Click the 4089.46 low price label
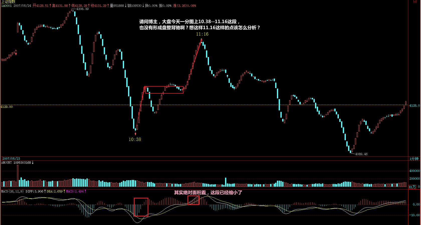This screenshot has height=225, width=421. [361, 154]
